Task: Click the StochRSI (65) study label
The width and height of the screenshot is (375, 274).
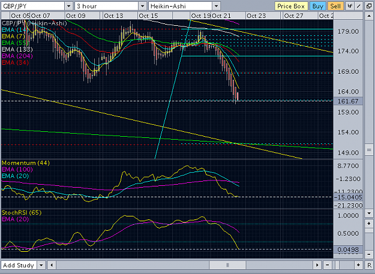Action: [21, 213]
